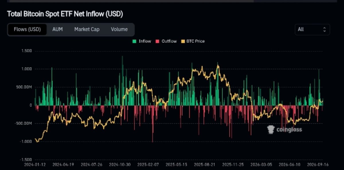Viewport: 344px width, 170px height.
Task: Click the 2025-08-21 x-axis date label
Action: coord(204,165)
